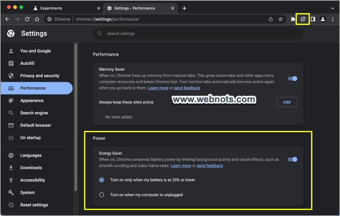Choose 'battery is at 20% or lower' option
The image size is (340, 216).
click(x=102, y=180)
